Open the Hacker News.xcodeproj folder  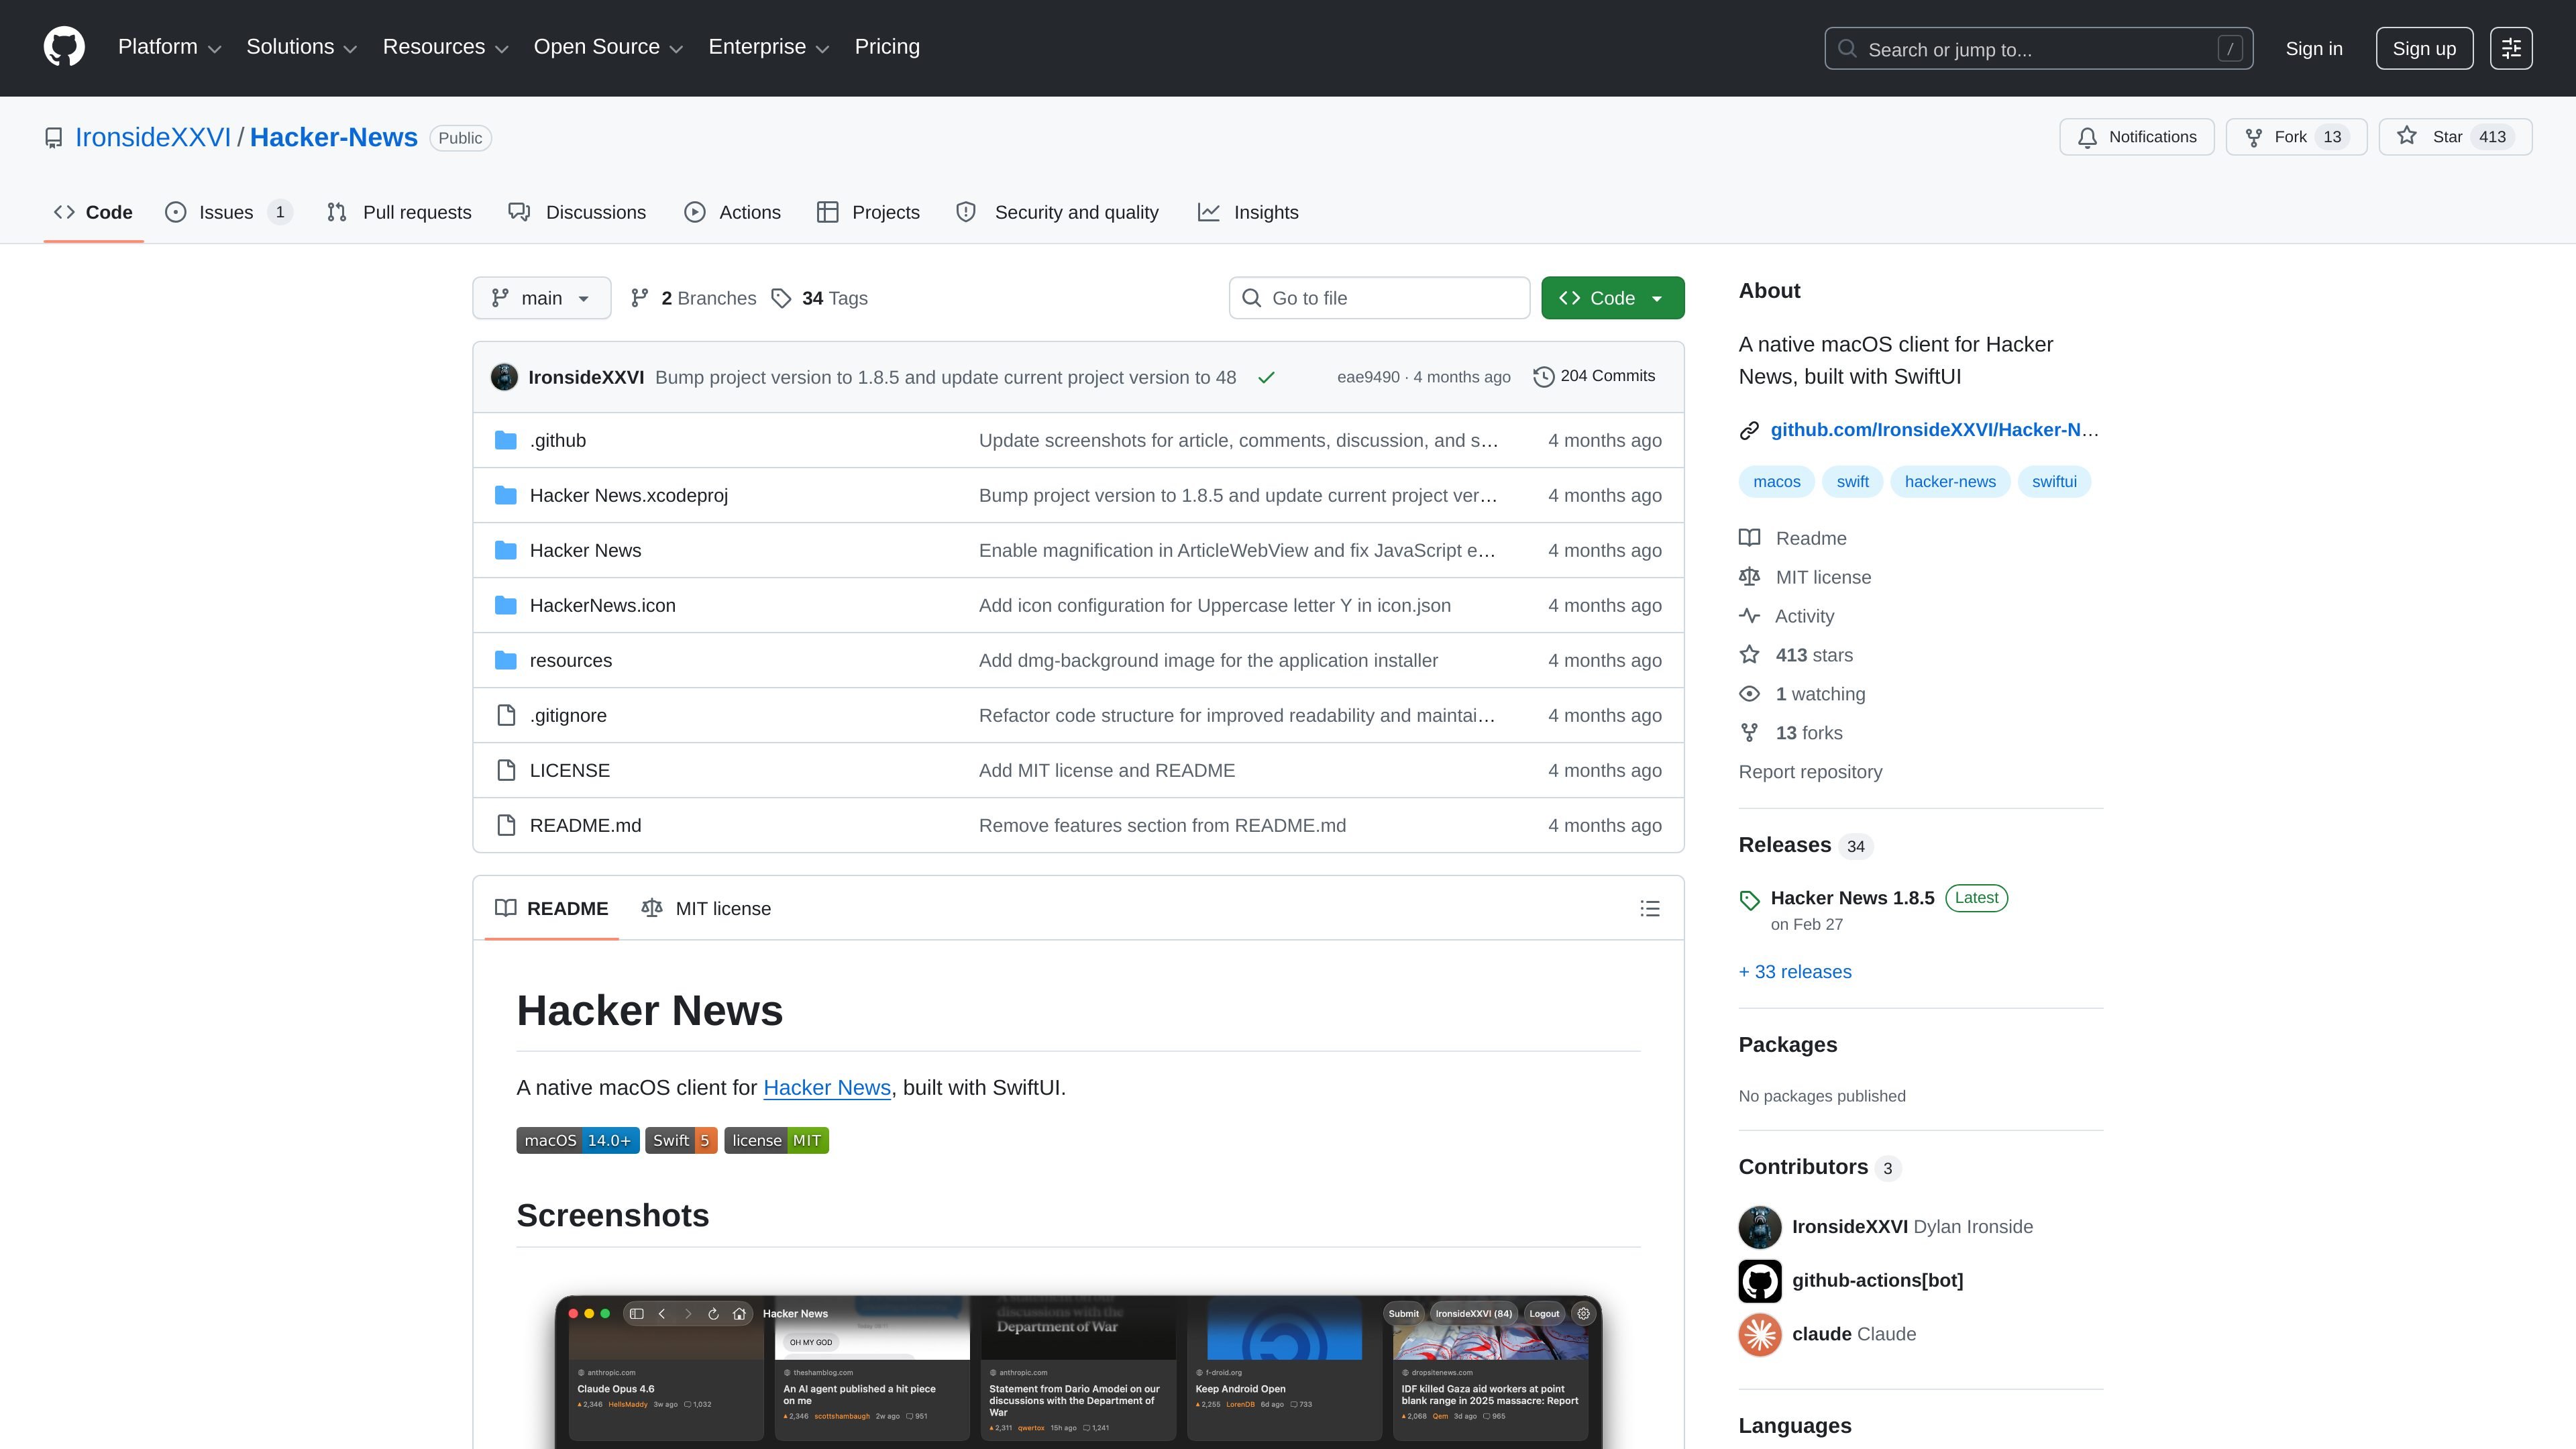[x=629, y=495]
